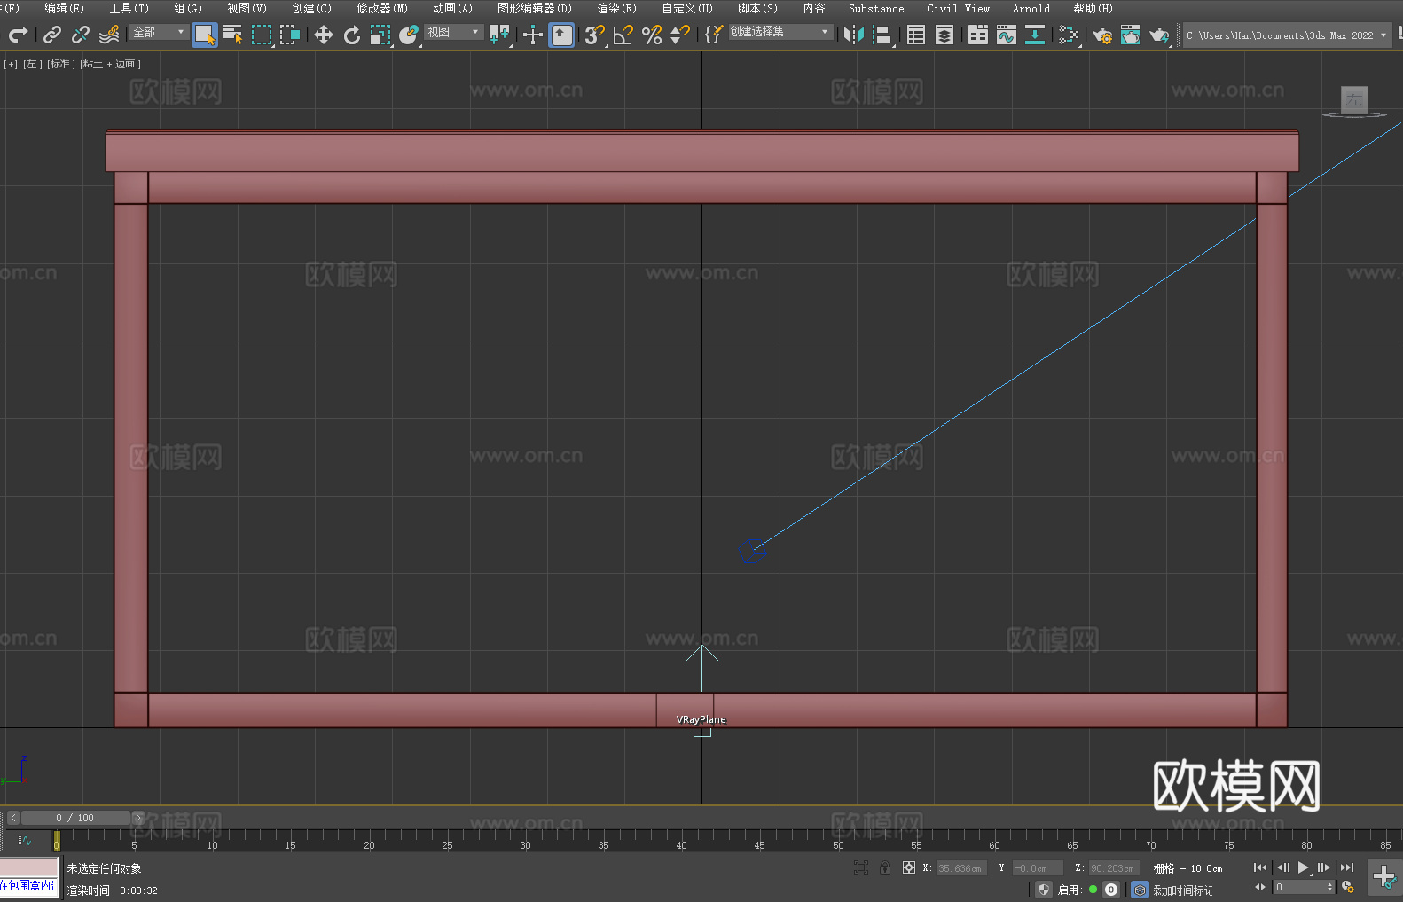Click next frame arrow on time slider
The image size is (1403, 902).
pos(137,818)
